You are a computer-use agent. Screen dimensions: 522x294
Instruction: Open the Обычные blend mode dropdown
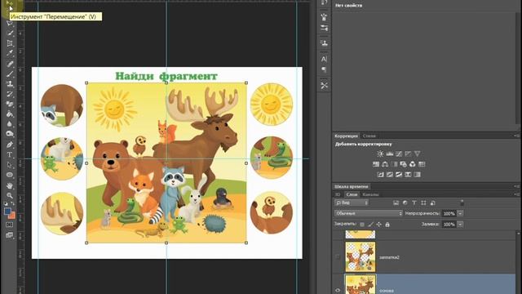[x=368, y=213]
